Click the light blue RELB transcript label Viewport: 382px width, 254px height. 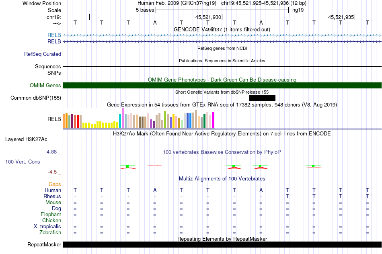54,35
